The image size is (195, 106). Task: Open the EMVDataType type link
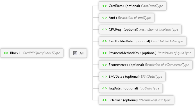click(x=151, y=77)
